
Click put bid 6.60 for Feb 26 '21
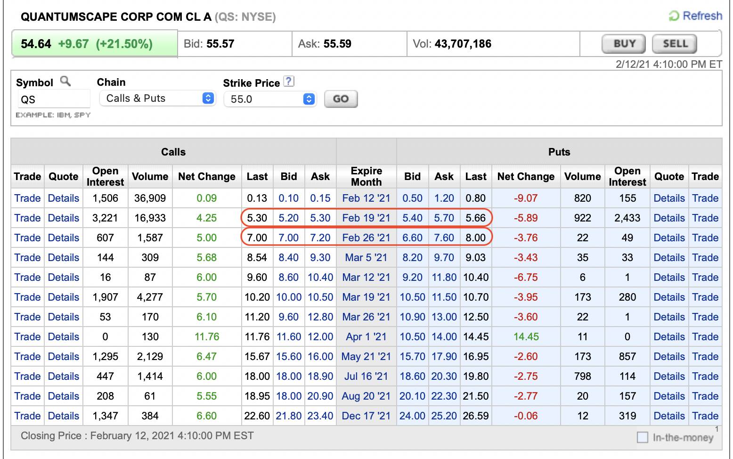[x=412, y=238]
